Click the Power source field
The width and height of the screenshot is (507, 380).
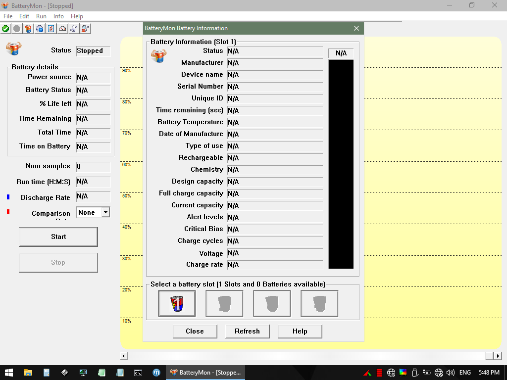pos(94,78)
